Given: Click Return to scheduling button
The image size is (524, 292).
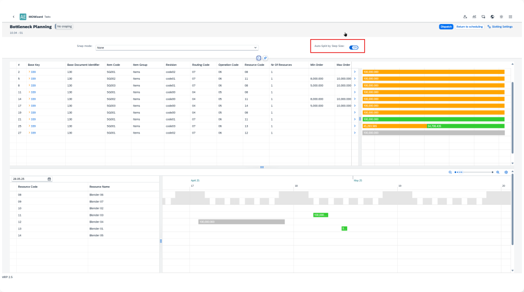Looking at the screenshot, I should click(469, 27).
